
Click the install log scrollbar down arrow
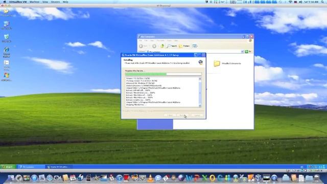pyautogui.click(x=200, y=106)
